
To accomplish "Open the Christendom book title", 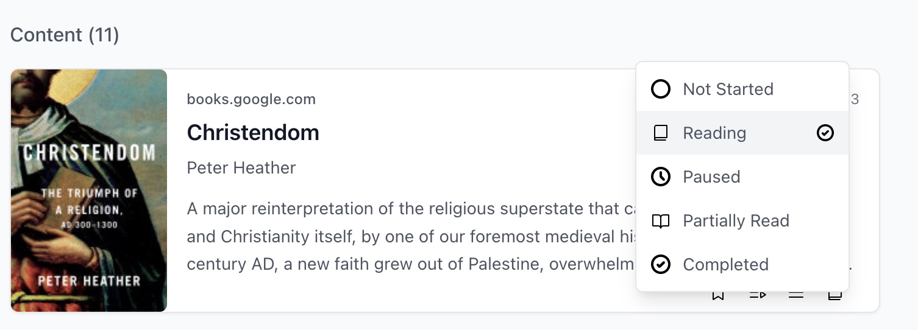I will tap(253, 132).
